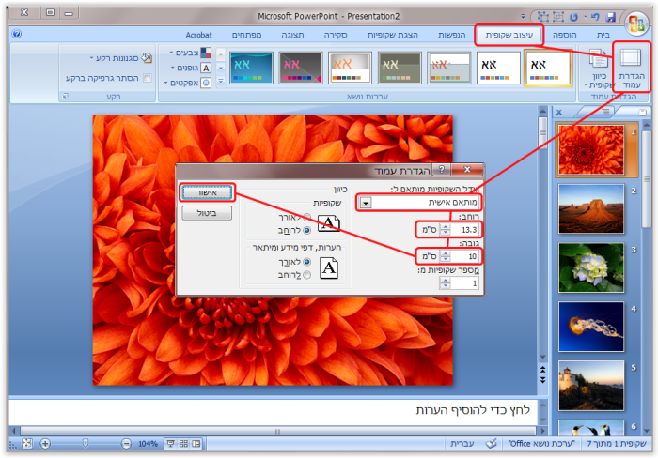The width and height of the screenshot is (658, 458).
Task: Switch to the Animations (הנפשות) tab
Action: pyautogui.click(x=451, y=35)
